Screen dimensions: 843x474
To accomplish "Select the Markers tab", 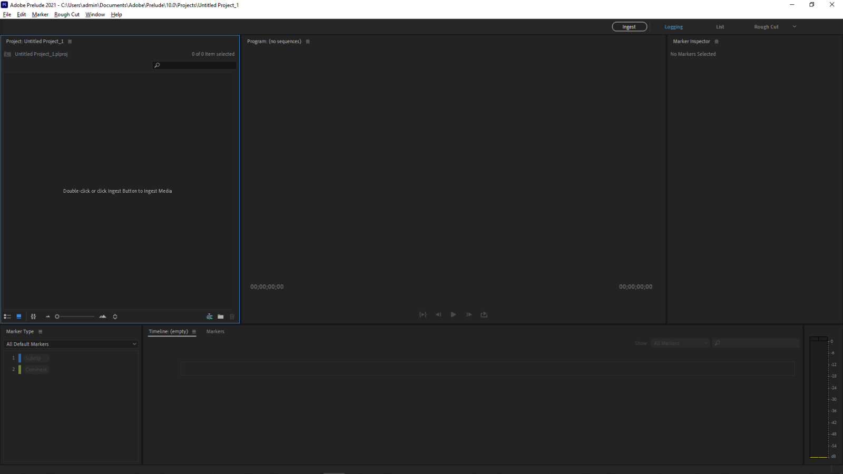I will coord(215,332).
